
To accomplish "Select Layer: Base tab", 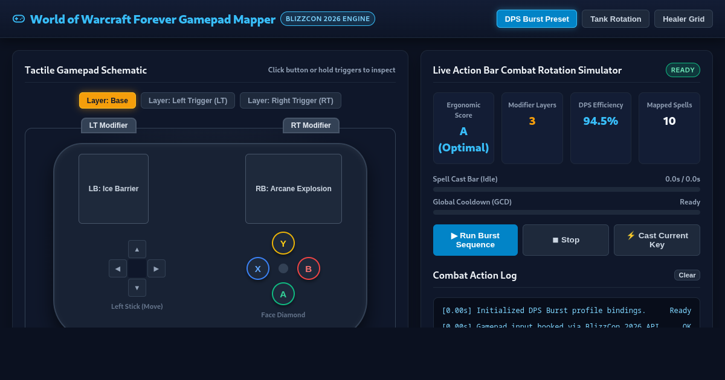I will click(108, 100).
